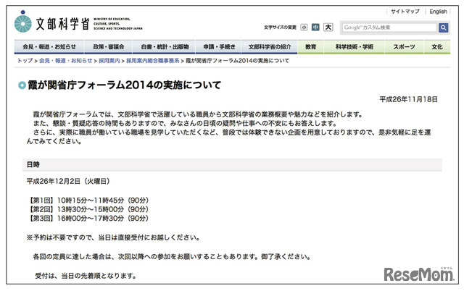This screenshot has height=291, width=464.
Task: Click the blue search magnifier button
Action: (x=443, y=28)
